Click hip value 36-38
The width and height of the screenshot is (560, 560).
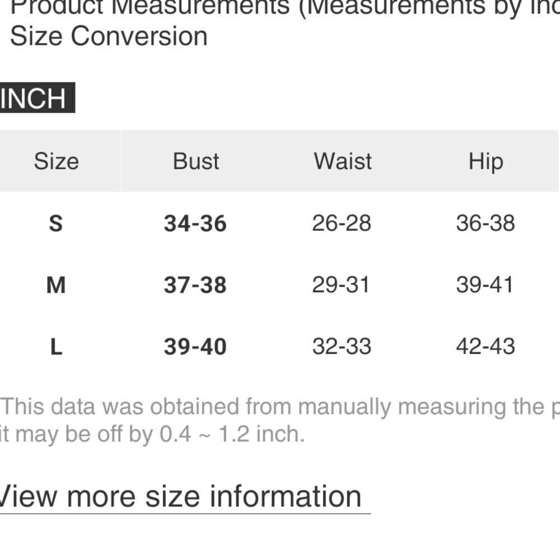click(x=486, y=223)
